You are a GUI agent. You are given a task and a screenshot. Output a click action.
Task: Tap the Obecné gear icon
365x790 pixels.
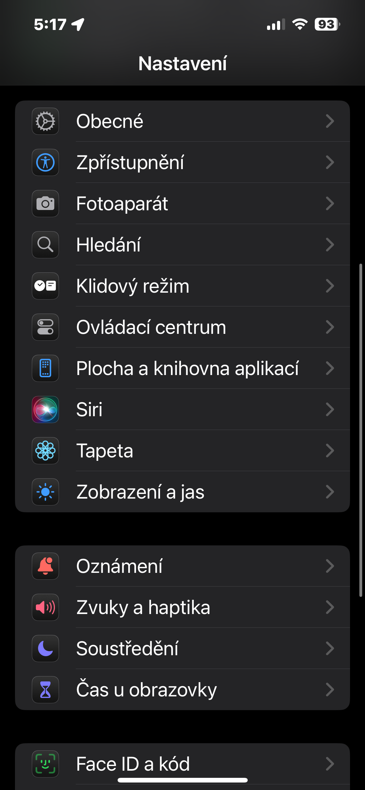pyautogui.click(x=45, y=121)
